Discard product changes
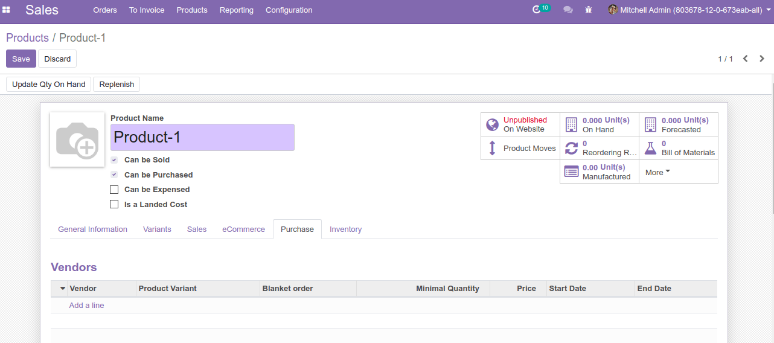774x343 pixels. coord(57,59)
